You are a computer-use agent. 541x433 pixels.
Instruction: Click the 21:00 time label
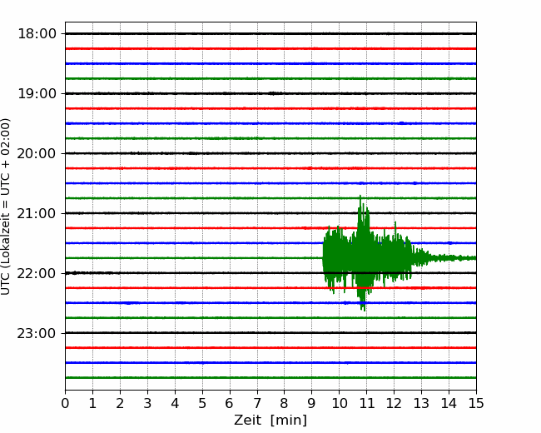pyautogui.click(x=37, y=213)
